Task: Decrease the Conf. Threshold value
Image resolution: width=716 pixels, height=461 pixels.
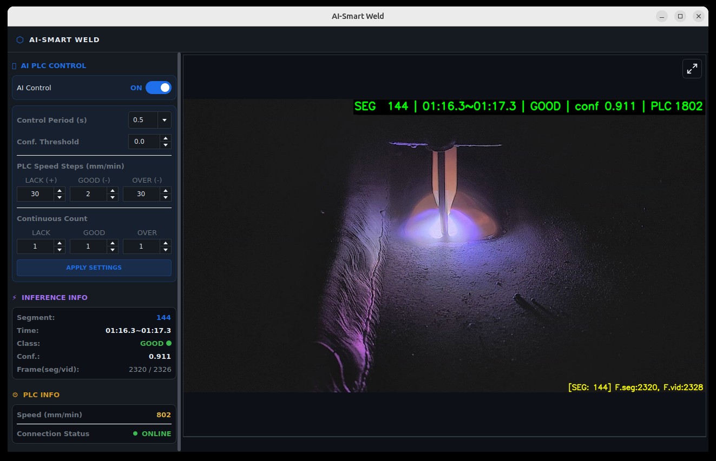Action: click(166, 145)
